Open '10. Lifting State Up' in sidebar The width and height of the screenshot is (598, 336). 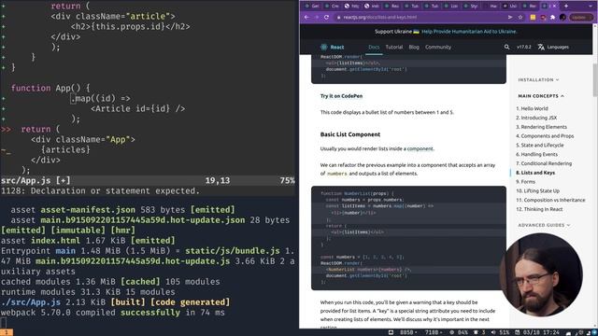[x=538, y=190]
